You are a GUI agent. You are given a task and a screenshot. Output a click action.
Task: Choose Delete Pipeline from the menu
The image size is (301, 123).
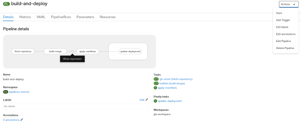[x=285, y=48]
